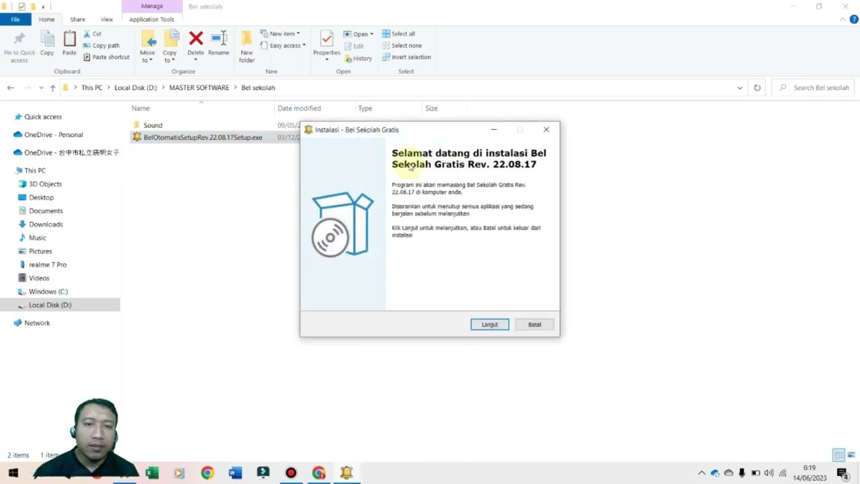The height and width of the screenshot is (484, 860).
Task: Open the Windows Start menu
Action: click(13, 473)
